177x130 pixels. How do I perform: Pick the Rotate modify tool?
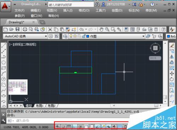172,79
